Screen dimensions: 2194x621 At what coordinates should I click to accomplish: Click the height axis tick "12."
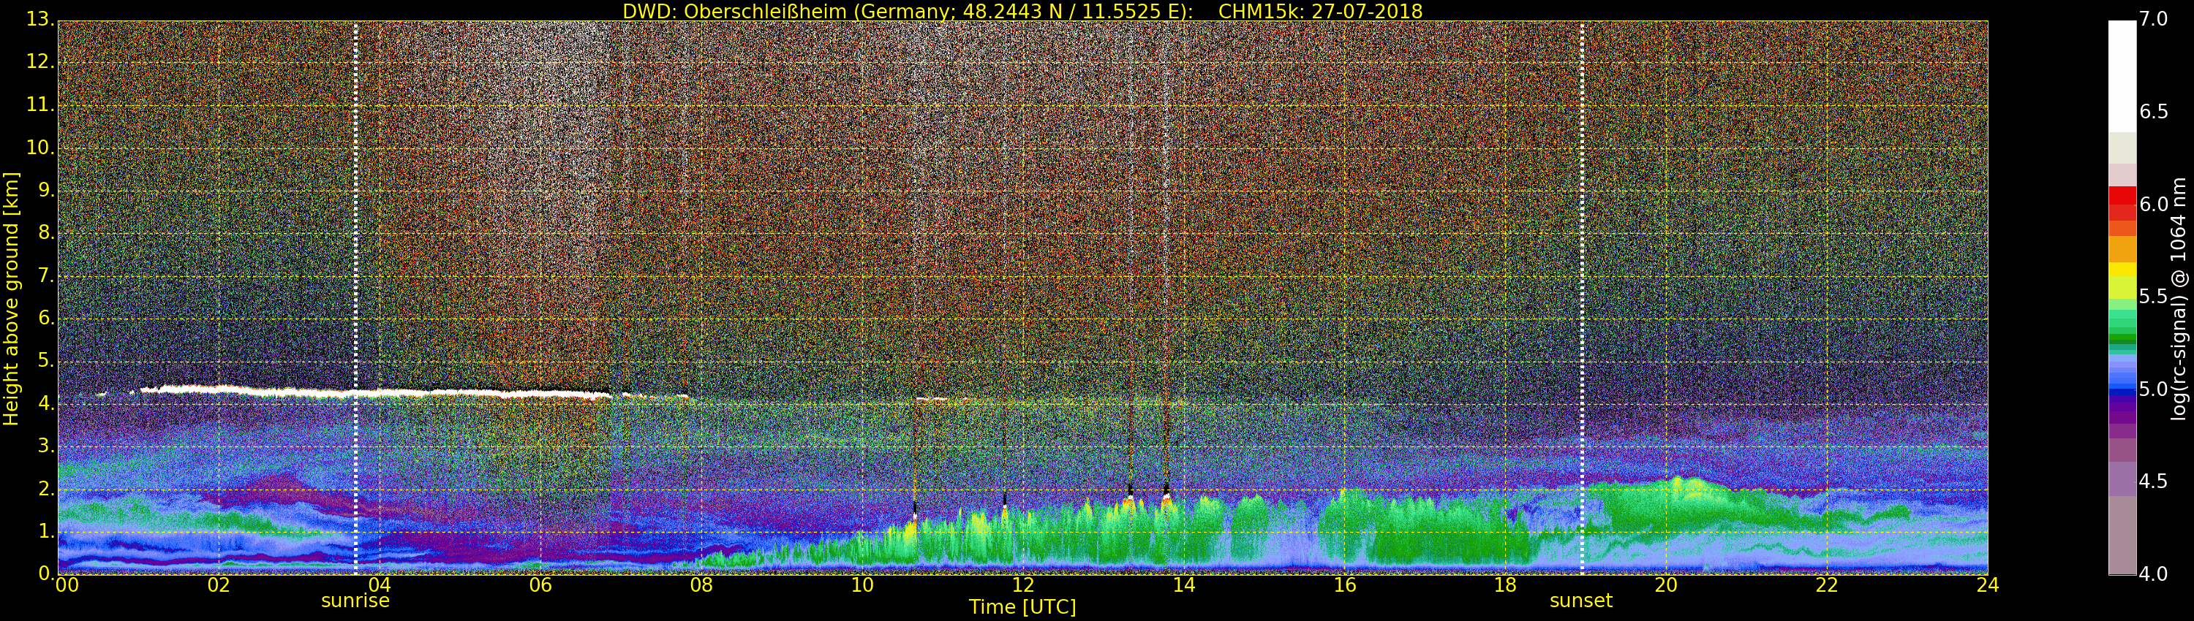[39, 62]
